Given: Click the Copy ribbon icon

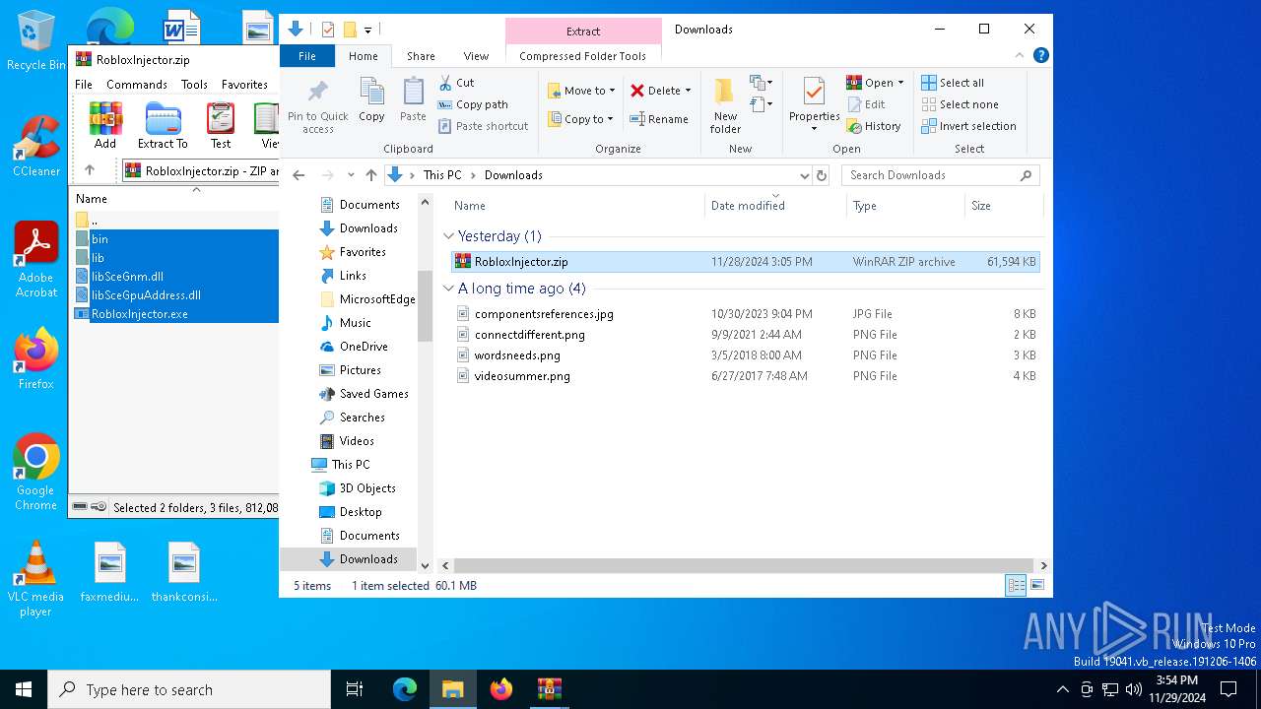Looking at the screenshot, I should pos(371,100).
